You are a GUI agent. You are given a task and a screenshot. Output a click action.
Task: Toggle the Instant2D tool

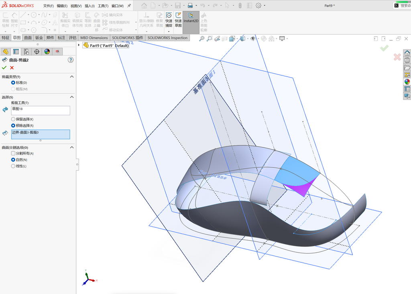(191, 22)
